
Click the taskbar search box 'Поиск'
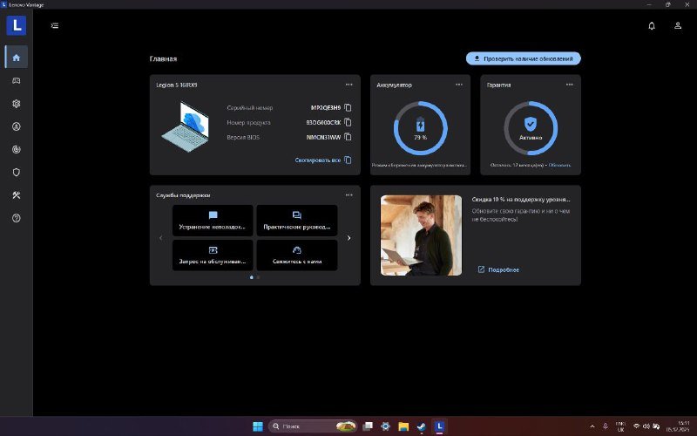[x=313, y=426]
